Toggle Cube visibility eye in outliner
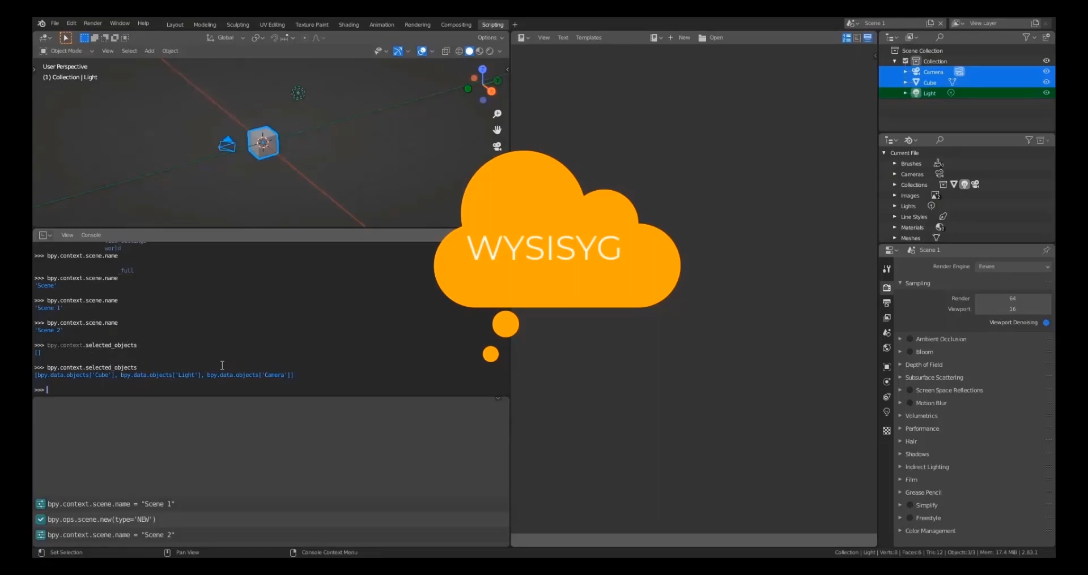This screenshot has width=1088, height=575. tap(1046, 82)
